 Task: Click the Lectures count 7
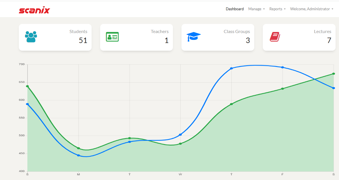(329, 40)
